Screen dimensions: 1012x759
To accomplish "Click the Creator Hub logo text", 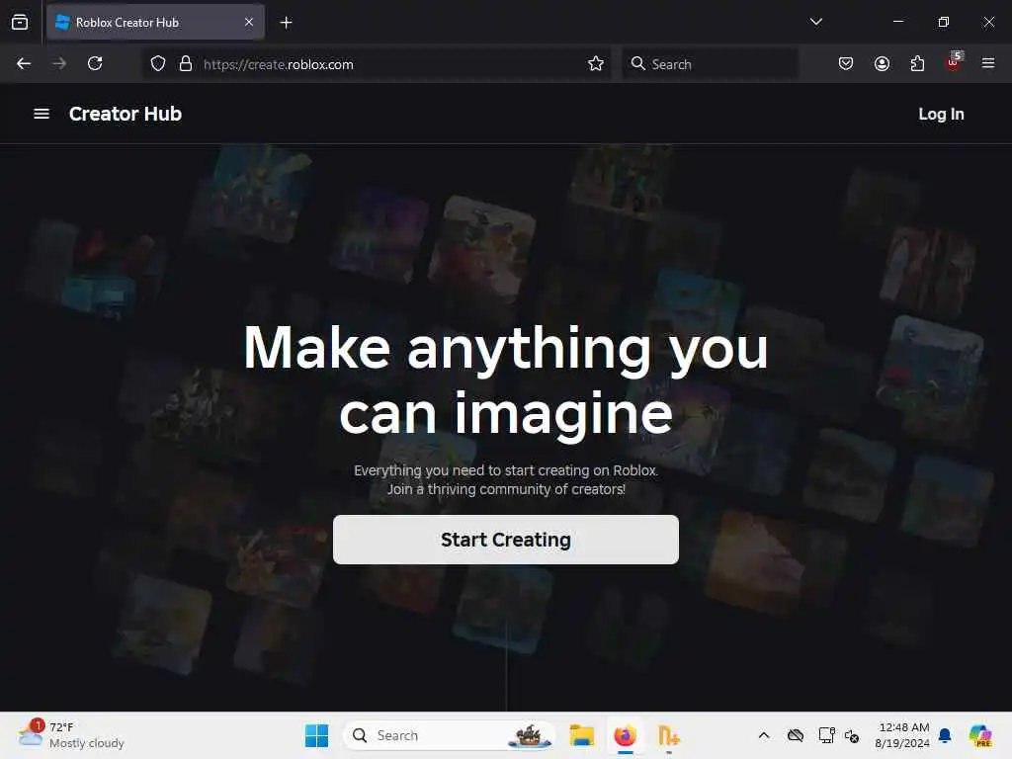I will pyautogui.click(x=126, y=114).
